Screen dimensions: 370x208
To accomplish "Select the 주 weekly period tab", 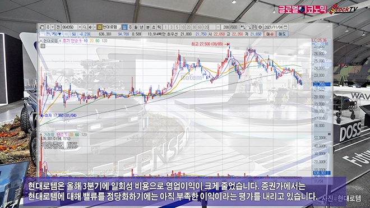I will 130,27.
